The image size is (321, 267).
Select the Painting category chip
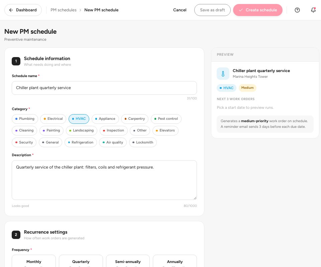(51, 130)
